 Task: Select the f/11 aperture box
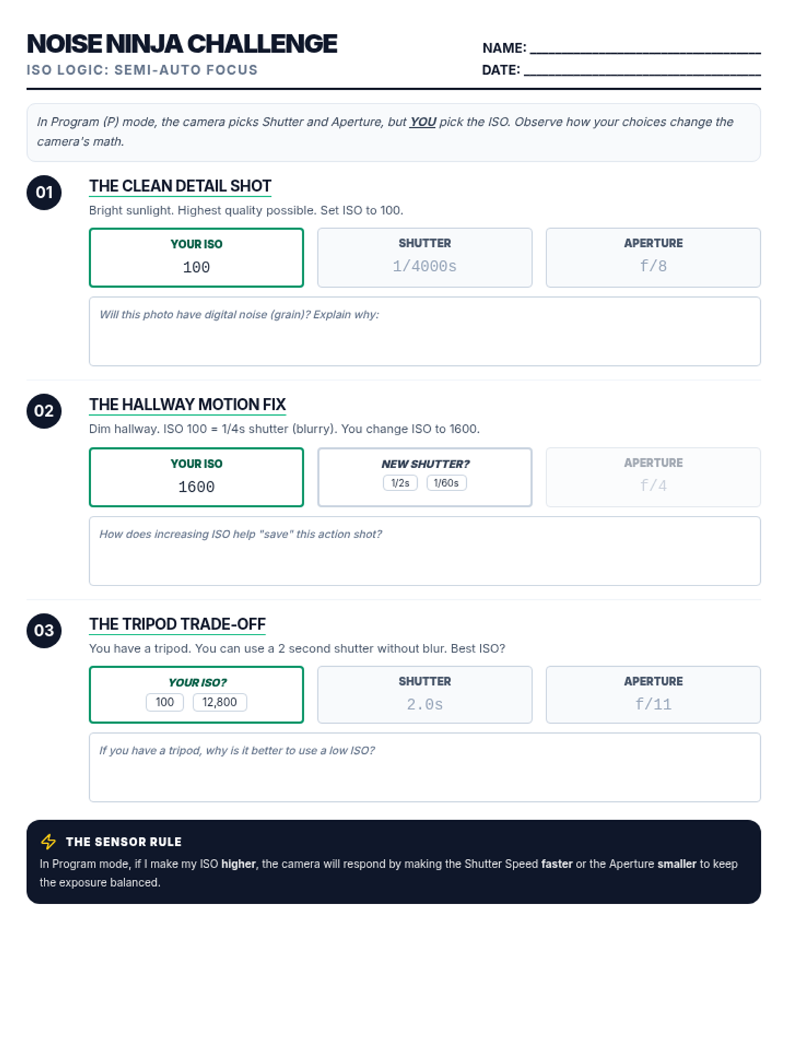(653, 695)
